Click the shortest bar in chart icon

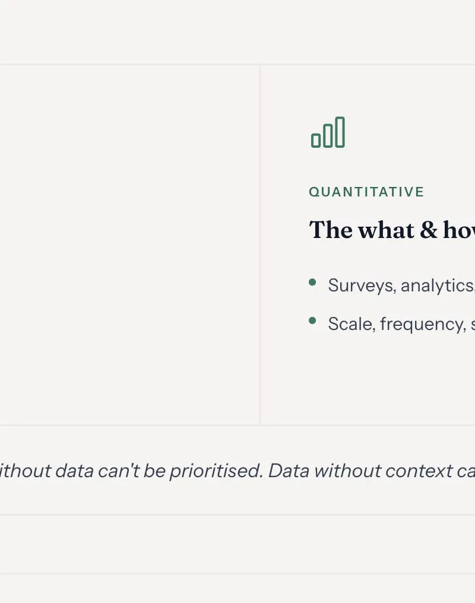[316, 141]
